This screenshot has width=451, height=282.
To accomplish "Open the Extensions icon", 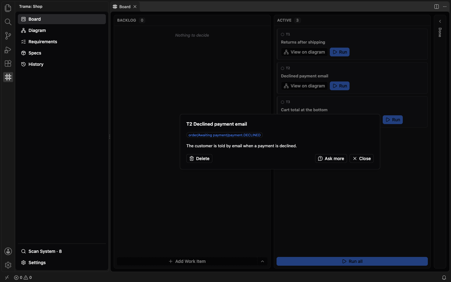I will [x=8, y=63].
